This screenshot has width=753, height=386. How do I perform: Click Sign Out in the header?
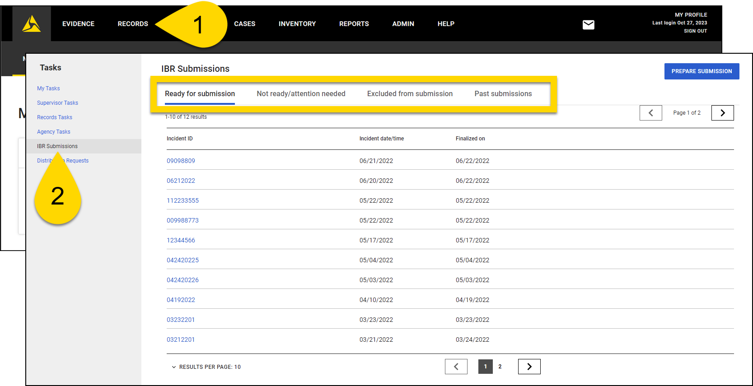coord(695,31)
